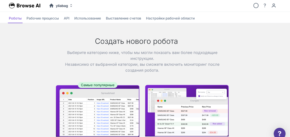Click the Product Name column header
Viewport: 290px width, 137px height.
coord(116,100)
